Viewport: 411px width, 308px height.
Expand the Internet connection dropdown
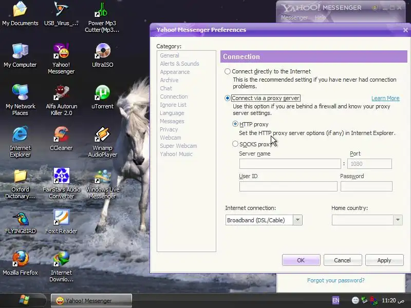click(297, 220)
